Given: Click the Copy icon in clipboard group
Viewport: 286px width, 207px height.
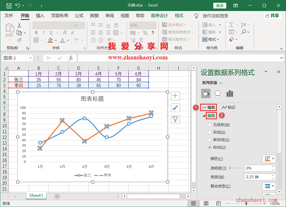Looking at the screenshot, I should click(19, 33).
